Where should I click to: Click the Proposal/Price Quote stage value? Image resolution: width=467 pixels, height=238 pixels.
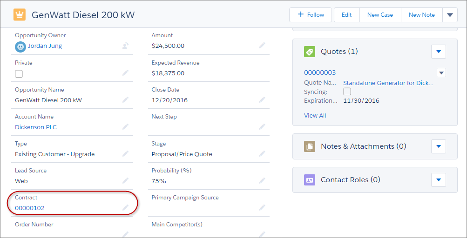pyautogui.click(x=182, y=154)
